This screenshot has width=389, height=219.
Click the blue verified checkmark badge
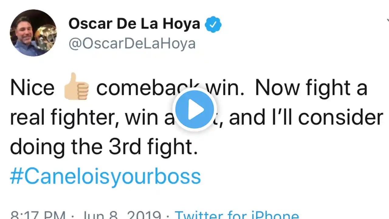213,24
